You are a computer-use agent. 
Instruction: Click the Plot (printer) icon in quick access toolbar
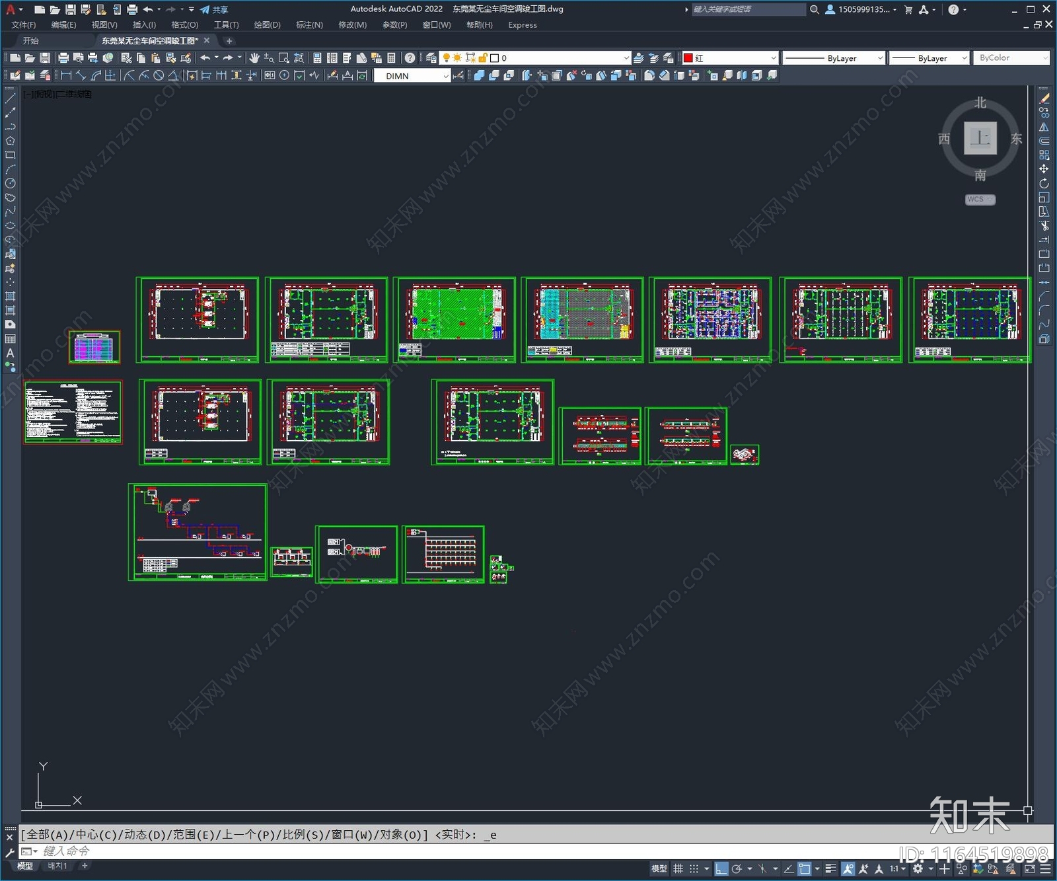point(132,9)
